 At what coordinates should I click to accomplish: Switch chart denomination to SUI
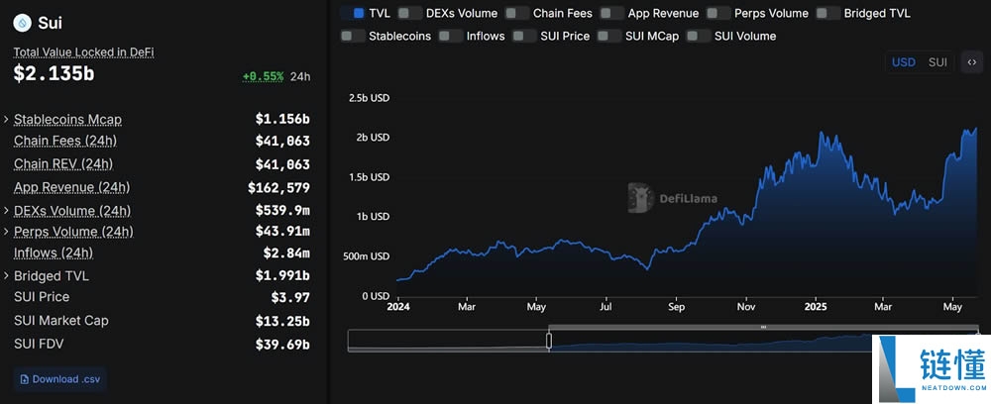(x=937, y=62)
